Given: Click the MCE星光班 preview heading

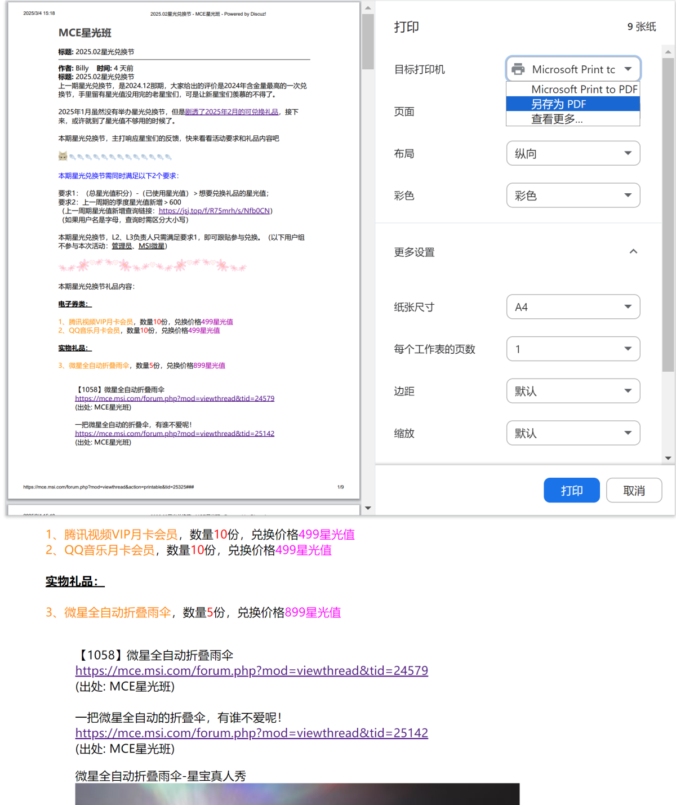Looking at the screenshot, I should pos(85,33).
